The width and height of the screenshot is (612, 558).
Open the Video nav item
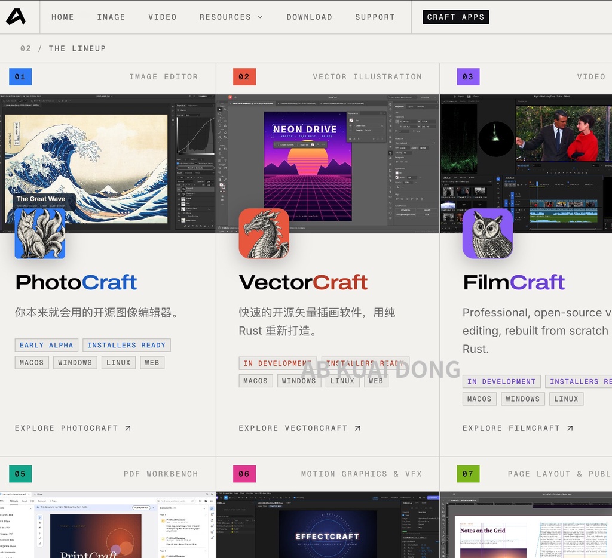163,17
